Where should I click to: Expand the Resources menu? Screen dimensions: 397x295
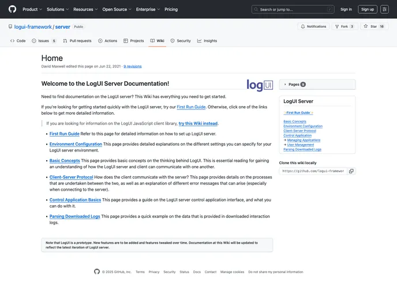tap(85, 9)
